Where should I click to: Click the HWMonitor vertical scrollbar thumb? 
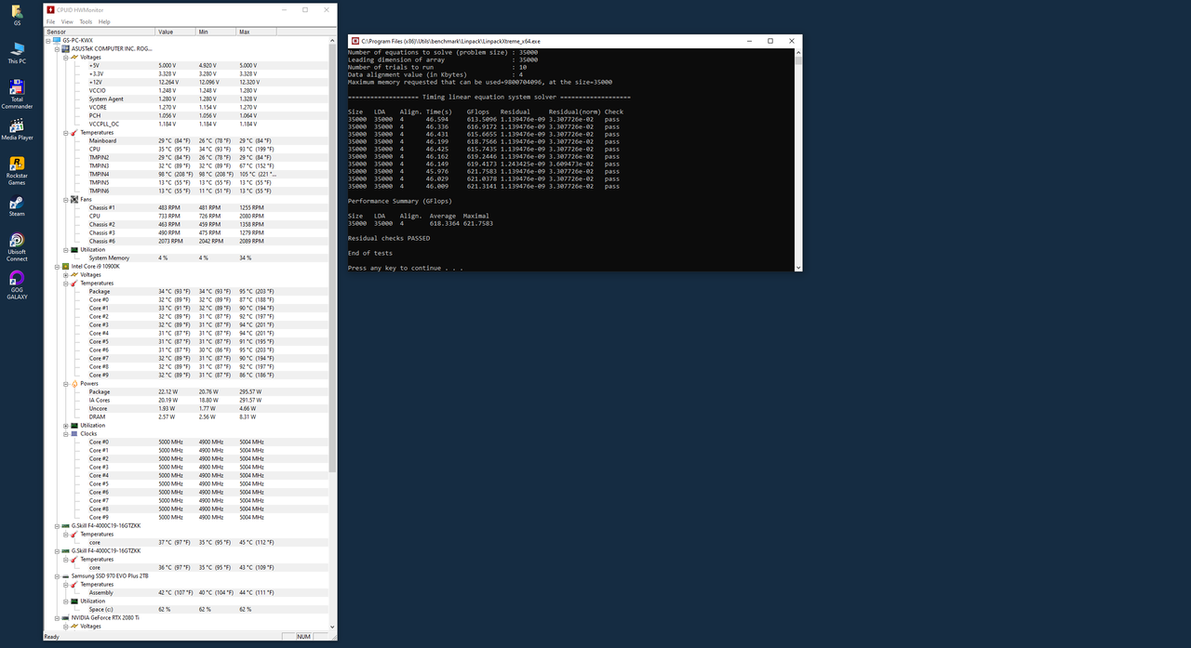pos(332,258)
